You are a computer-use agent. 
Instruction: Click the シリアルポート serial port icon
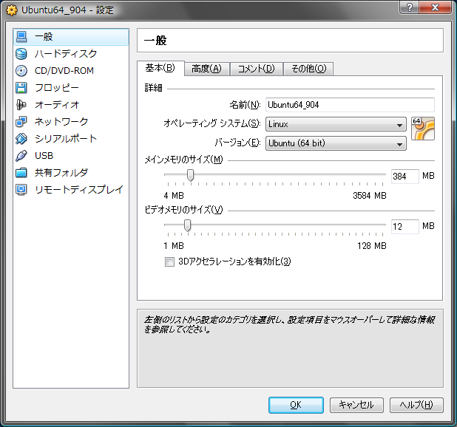21,139
